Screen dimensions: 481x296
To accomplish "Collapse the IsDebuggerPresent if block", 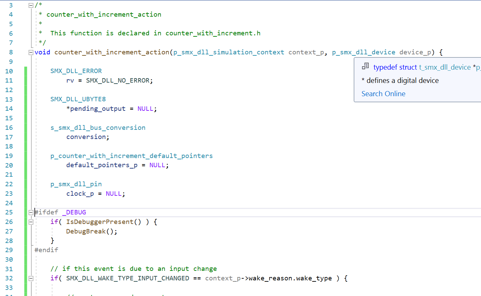I will 31,222.
